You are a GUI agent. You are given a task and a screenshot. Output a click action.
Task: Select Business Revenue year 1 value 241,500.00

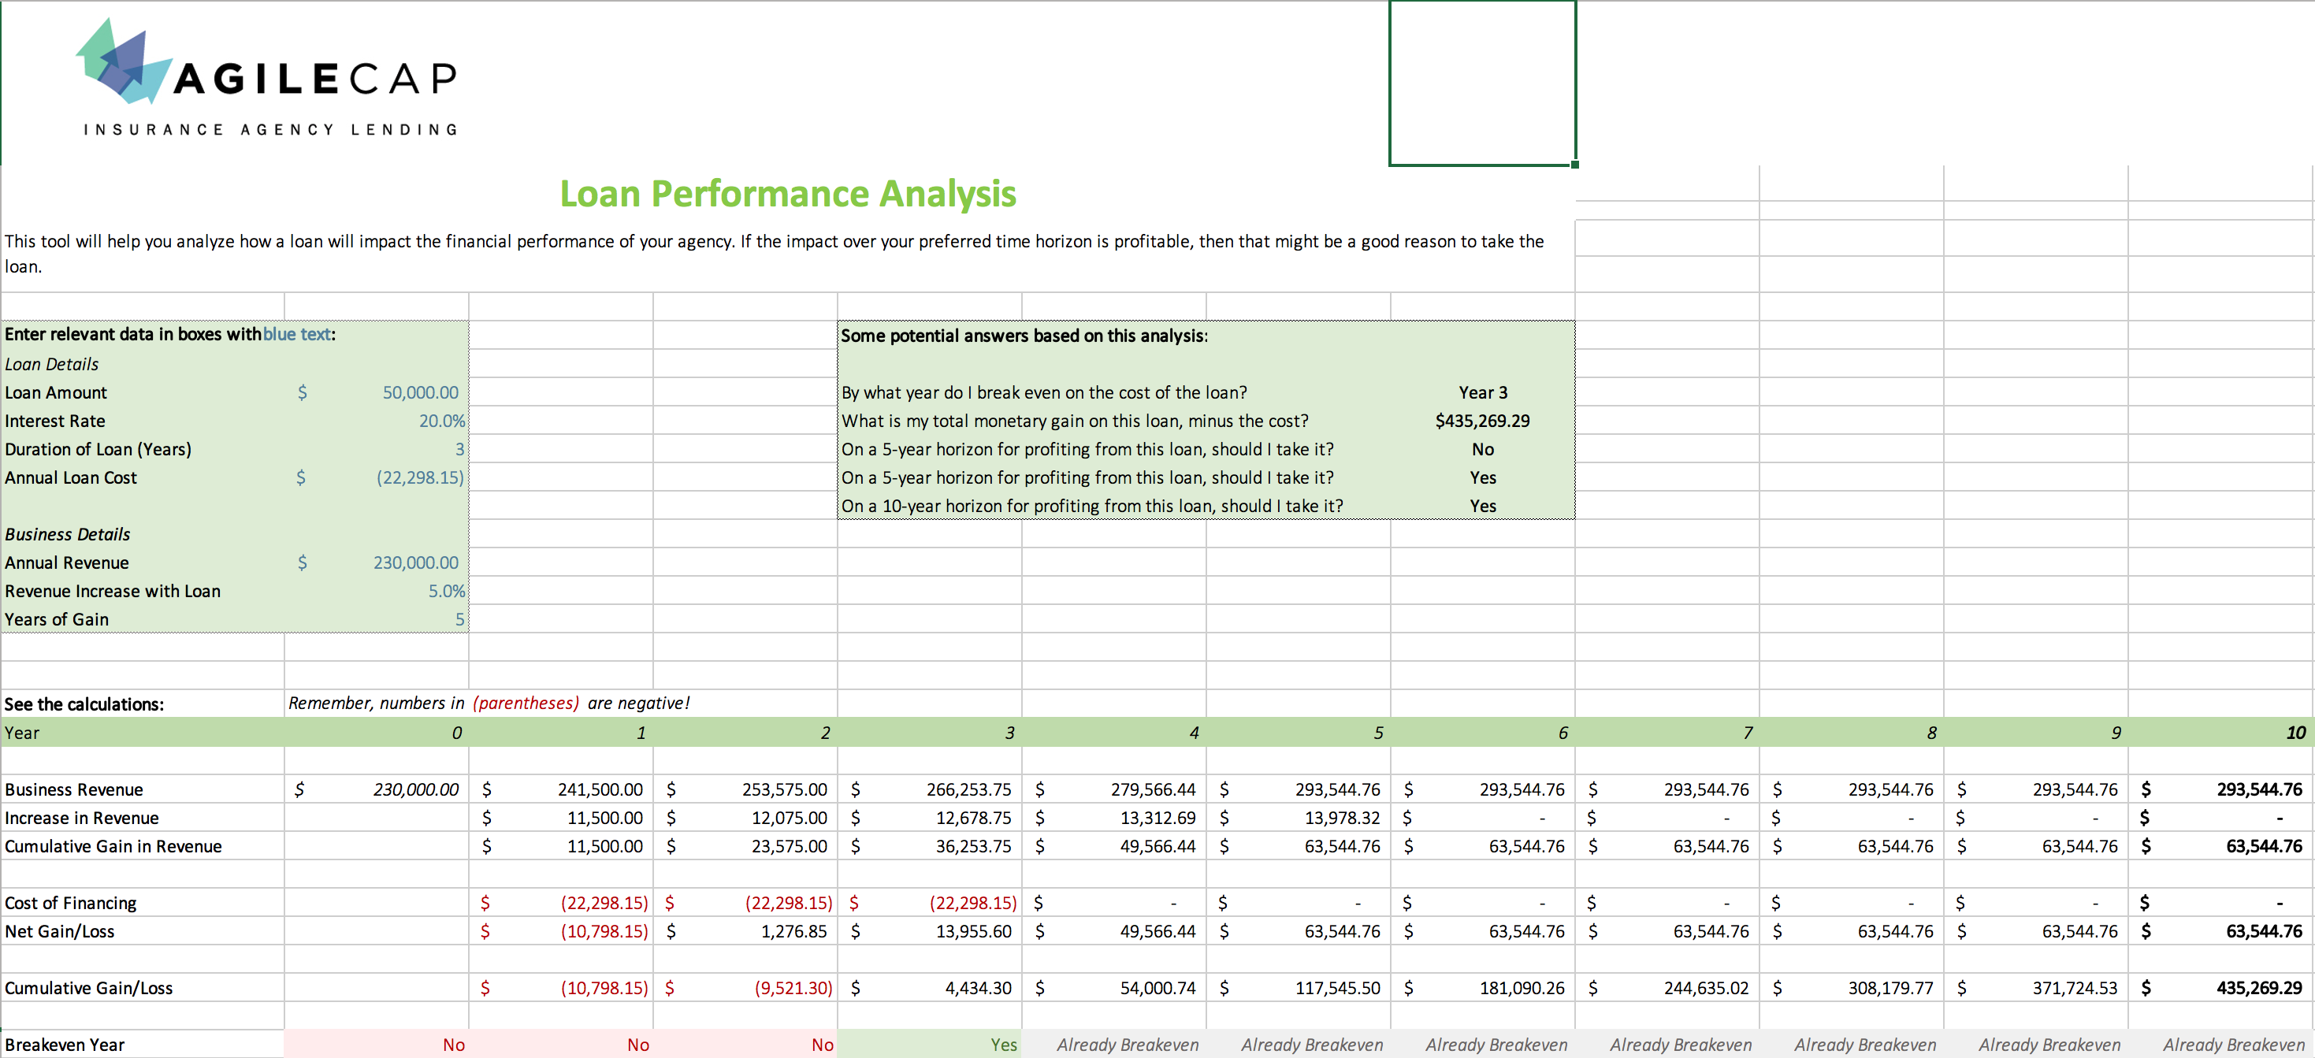coord(561,789)
